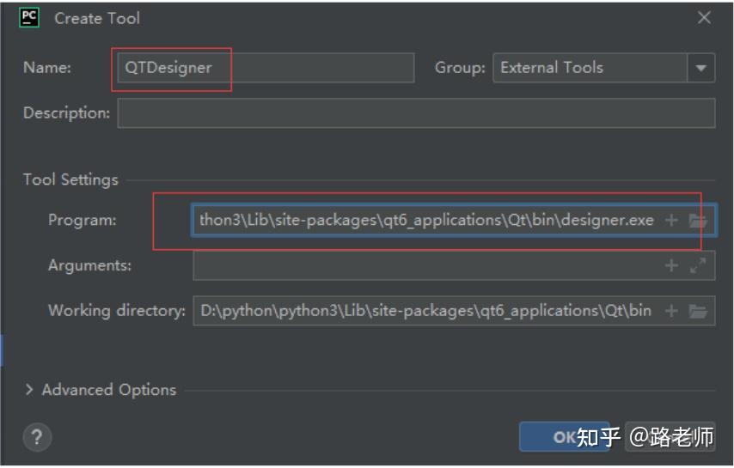Click into the Arguments input field

tap(425, 266)
